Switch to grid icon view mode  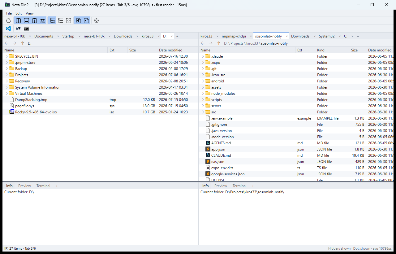(x=68, y=21)
